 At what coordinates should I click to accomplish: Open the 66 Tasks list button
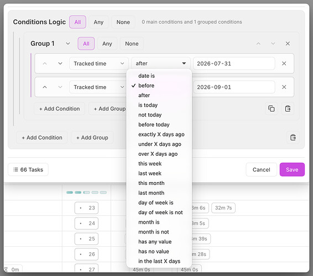point(28,169)
